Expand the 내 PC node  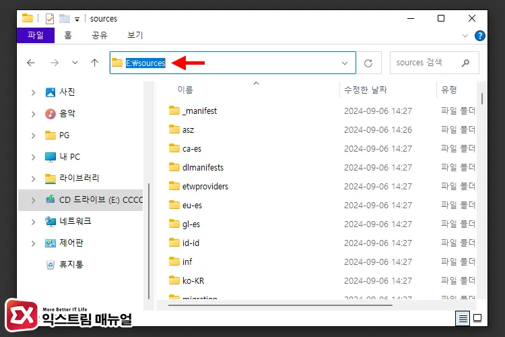(33, 157)
